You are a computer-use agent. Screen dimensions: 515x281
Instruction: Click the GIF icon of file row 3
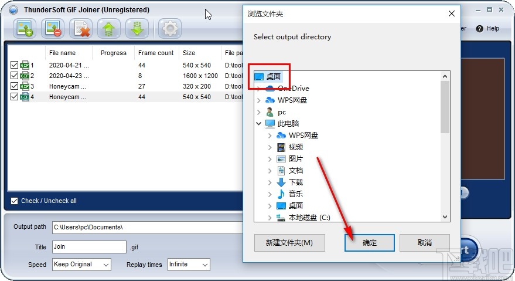(25, 86)
